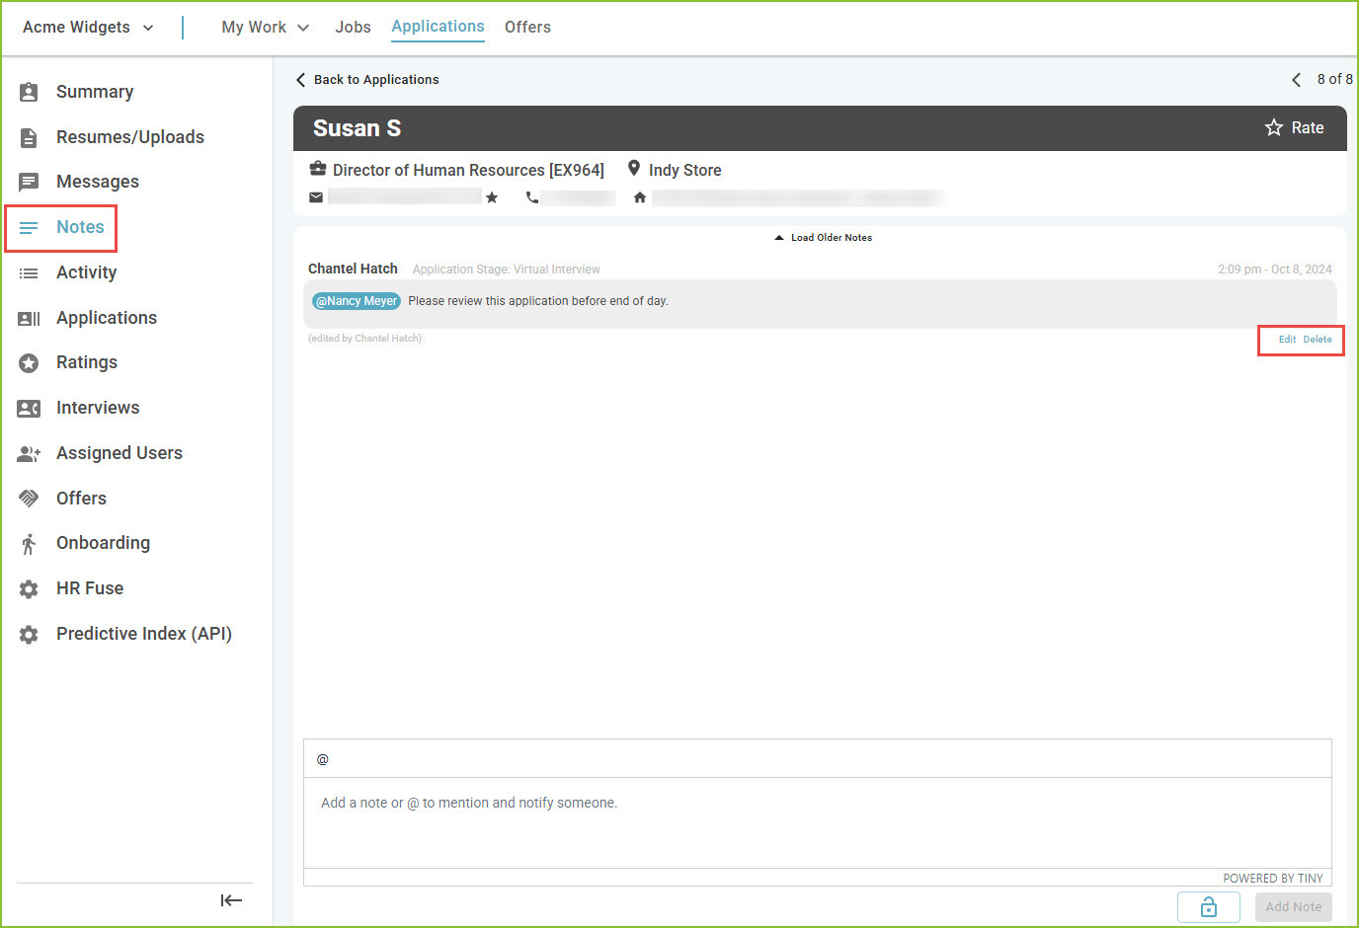Delete the Chantel Hatch note
Viewport: 1359px width, 928px height.
pos(1318,340)
